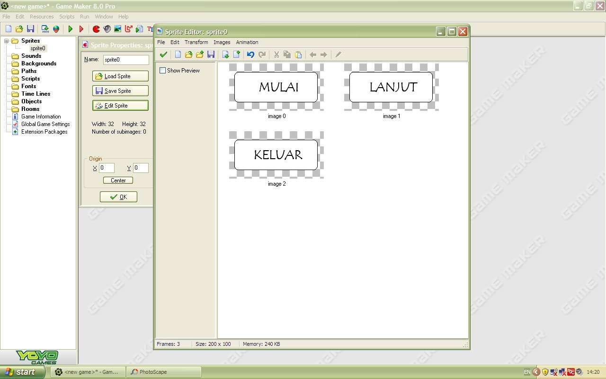Viewport: 606px width, 379px height.
Task: Select the Create Sprite pacman icon
Action: point(96,29)
